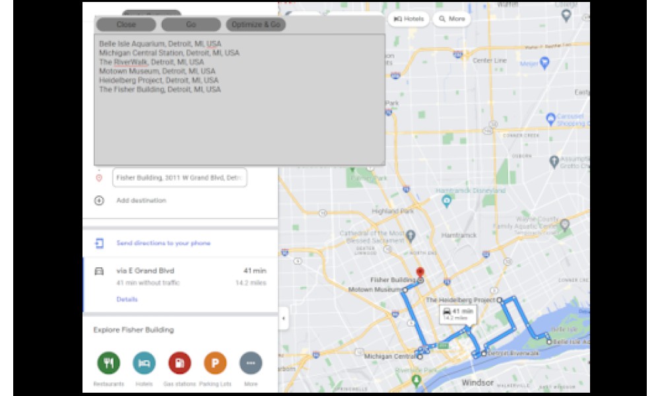Screen dimensions: 660x396
Task: Click the More search chip on the map
Action: click(451, 19)
